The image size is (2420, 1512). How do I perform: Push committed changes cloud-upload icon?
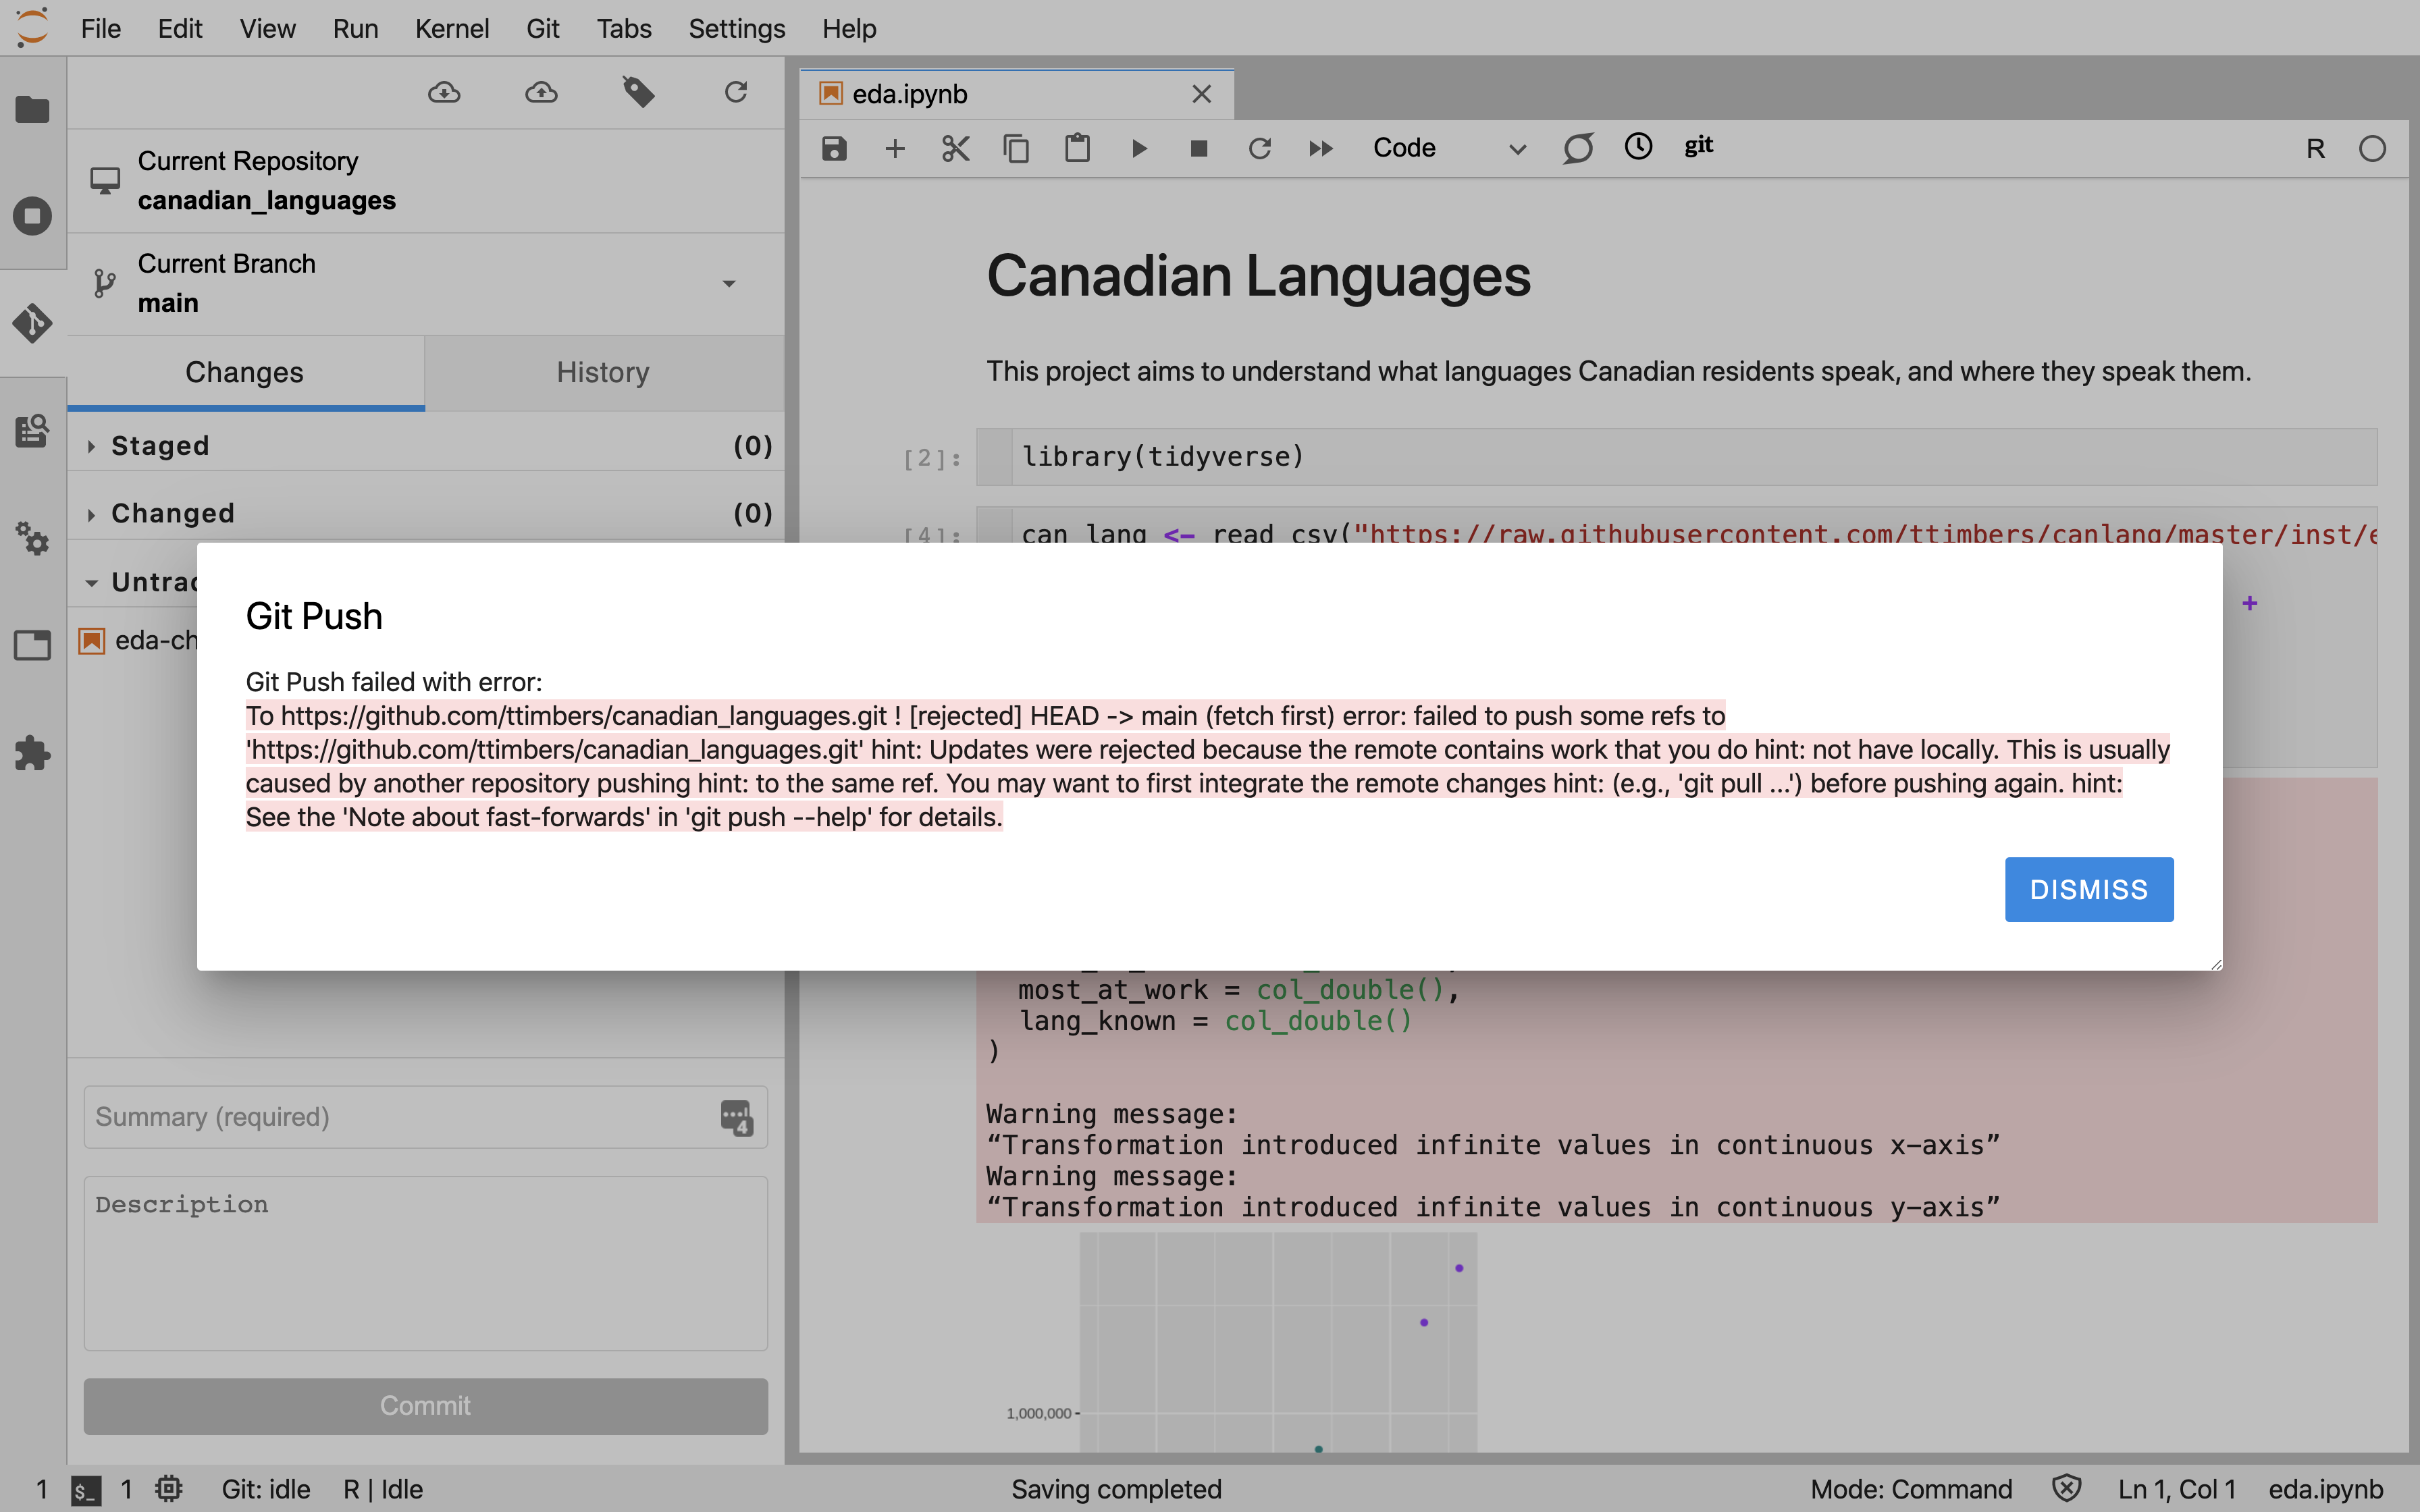(x=541, y=93)
